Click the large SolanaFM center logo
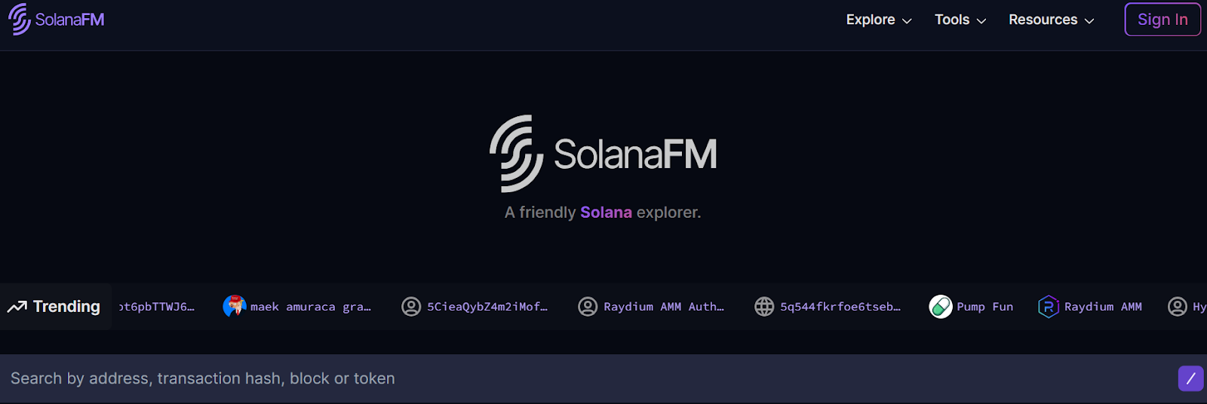 (x=603, y=154)
